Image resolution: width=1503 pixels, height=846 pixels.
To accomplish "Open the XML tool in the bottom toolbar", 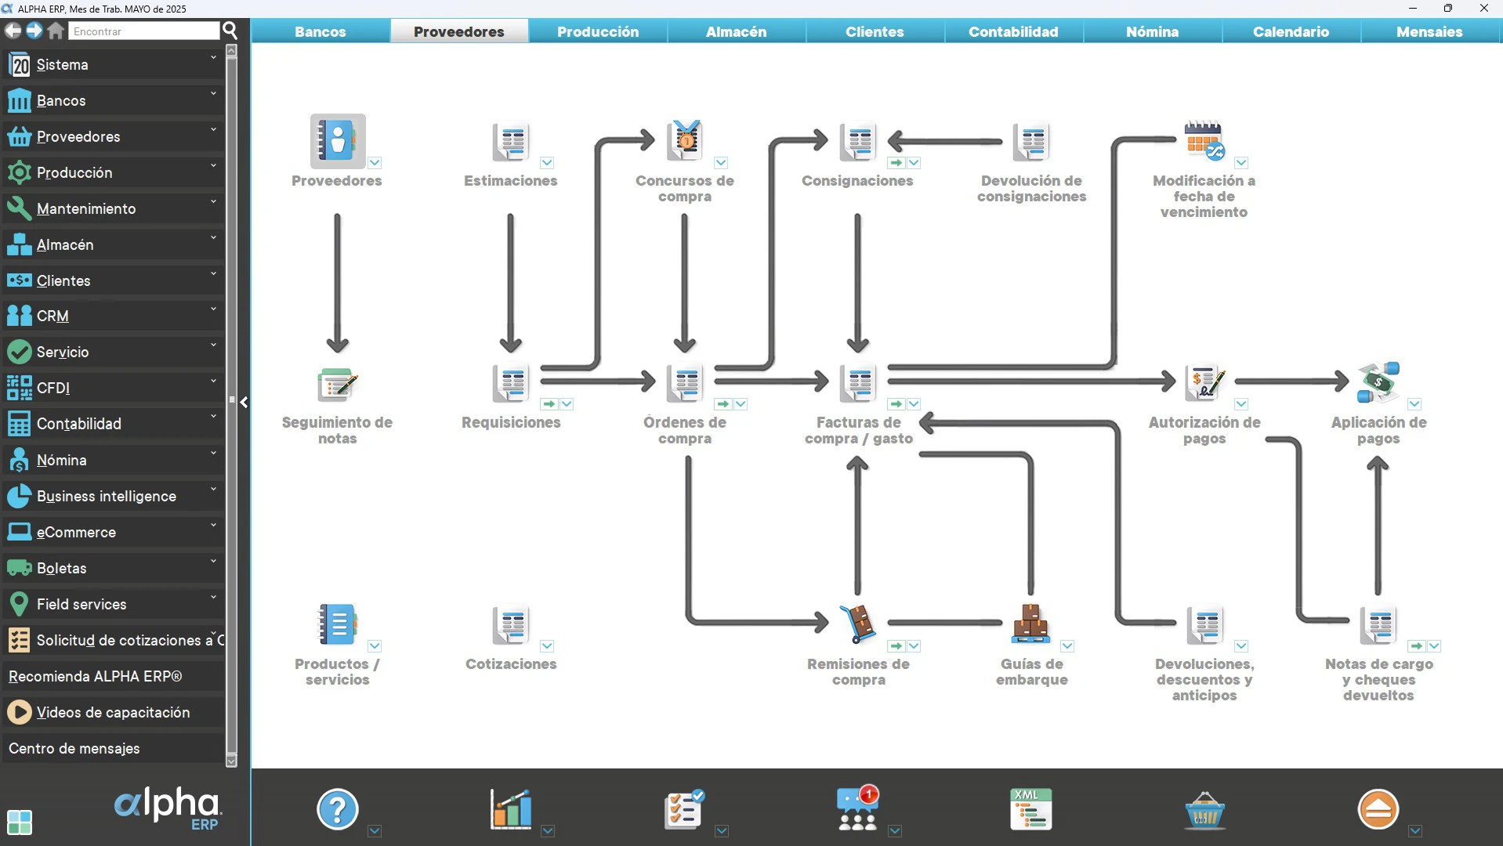I will click(1030, 808).
